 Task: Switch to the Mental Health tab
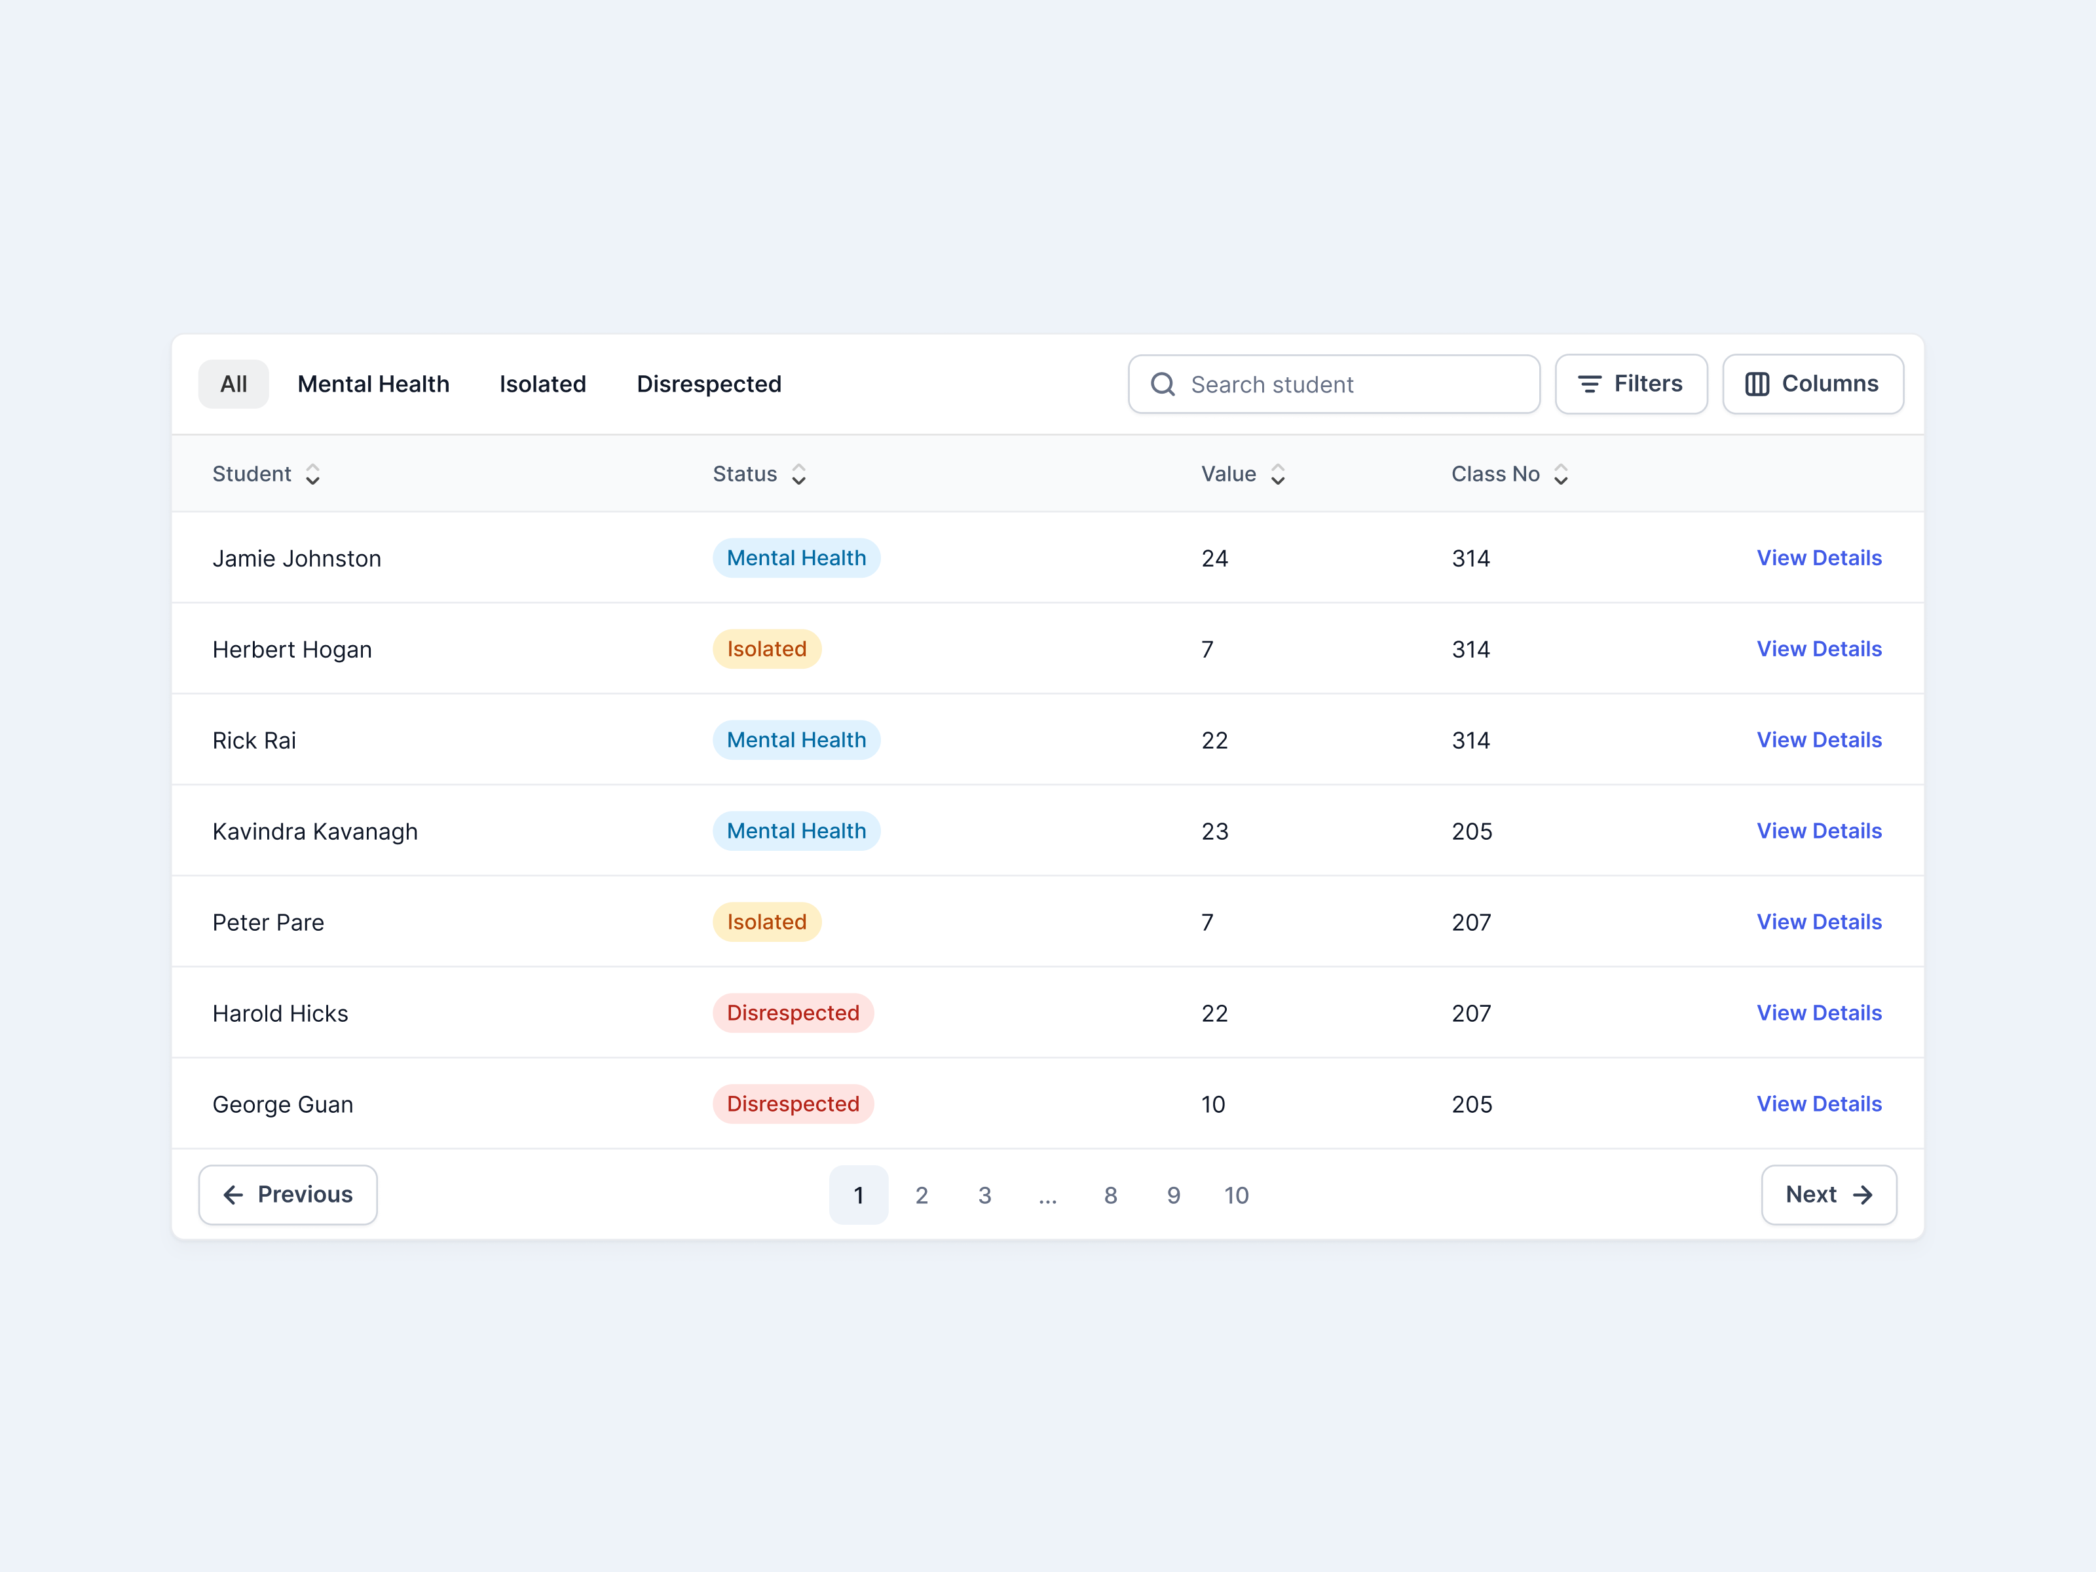pos(373,384)
